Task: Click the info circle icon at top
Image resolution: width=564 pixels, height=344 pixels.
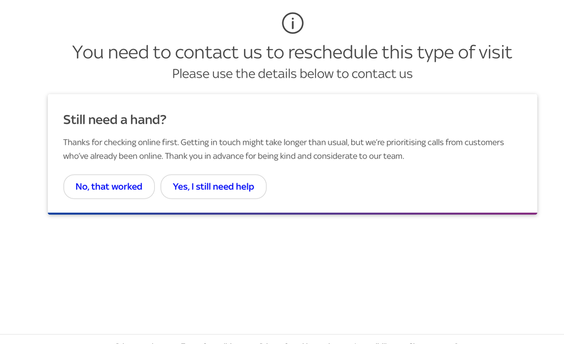Action: (x=292, y=23)
